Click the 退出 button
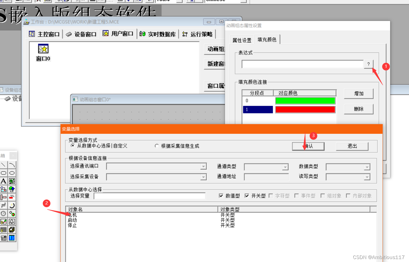Screen dimensions: 409x262 click(x=352, y=146)
